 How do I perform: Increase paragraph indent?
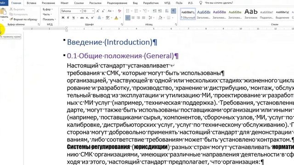pyautogui.click(x=160, y=11)
